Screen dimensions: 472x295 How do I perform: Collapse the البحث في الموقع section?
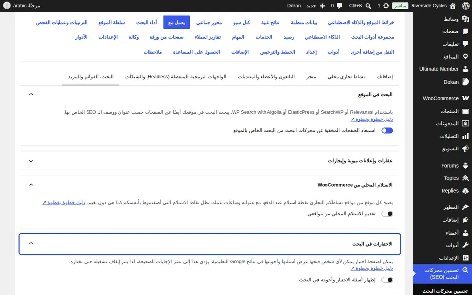[31, 94]
